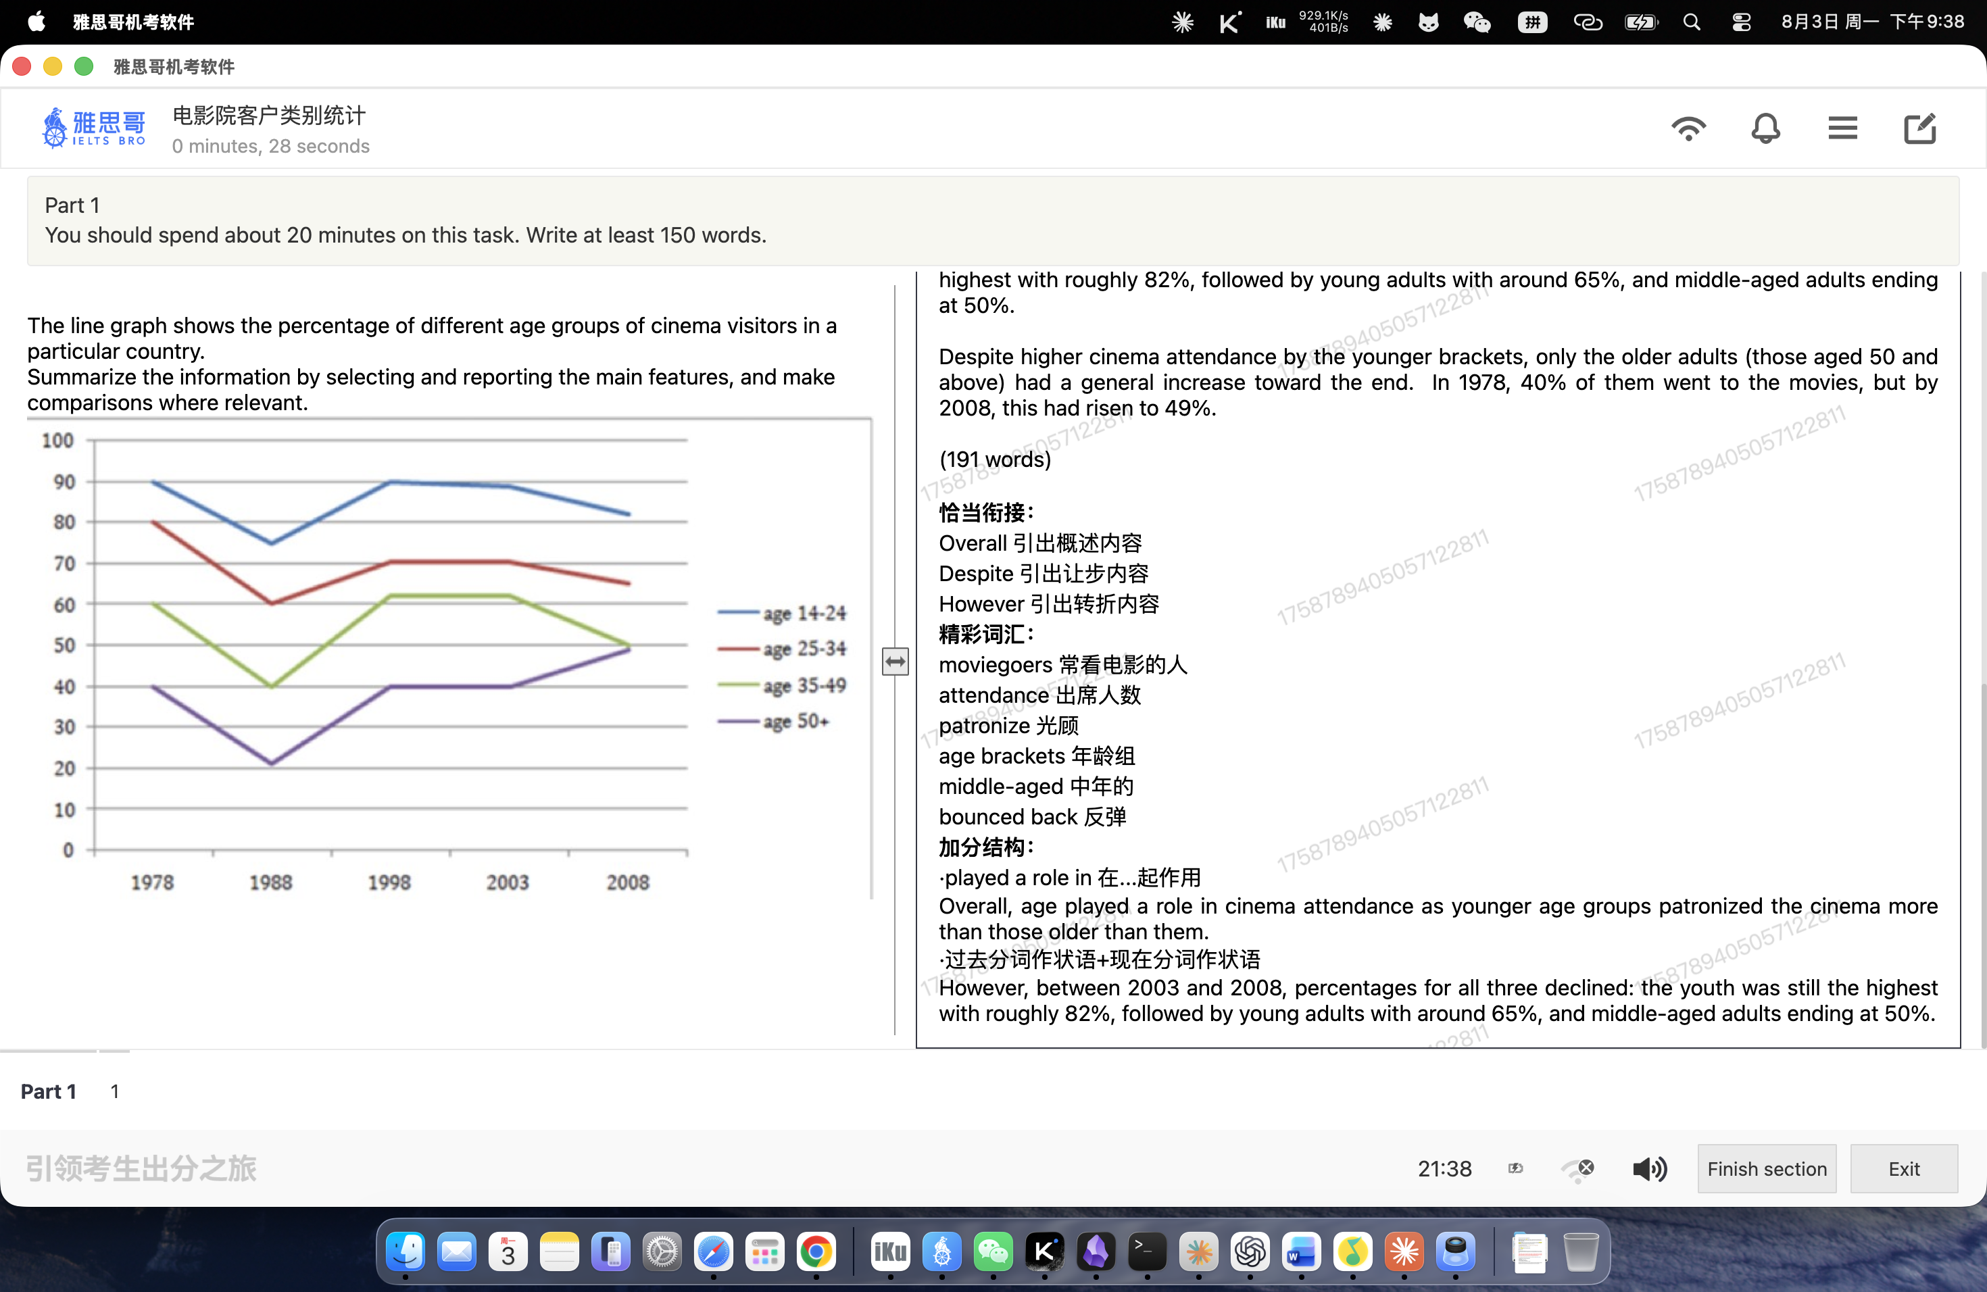The width and height of the screenshot is (1987, 1292).
Task: Exit the test
Action: 1903,1168
